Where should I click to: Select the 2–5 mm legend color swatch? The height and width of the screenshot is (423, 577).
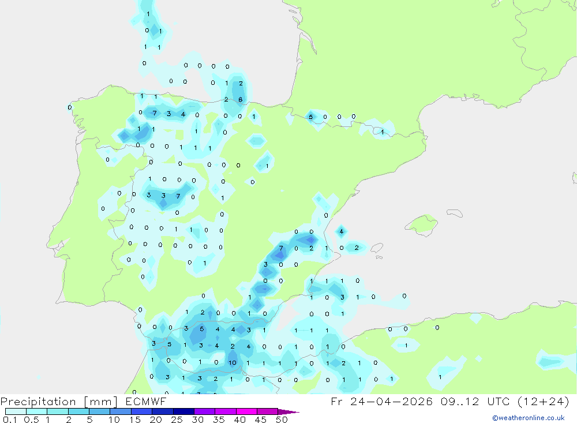click(x=78, y=411)
